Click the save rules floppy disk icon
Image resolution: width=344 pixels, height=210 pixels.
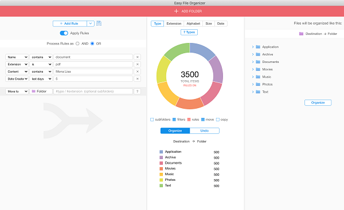99,23
